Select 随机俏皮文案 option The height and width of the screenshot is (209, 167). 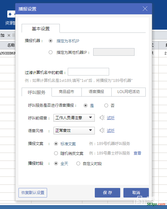56,153
